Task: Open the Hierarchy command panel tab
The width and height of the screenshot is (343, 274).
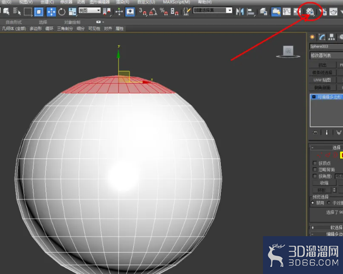Action: click(x=331, y=37)
